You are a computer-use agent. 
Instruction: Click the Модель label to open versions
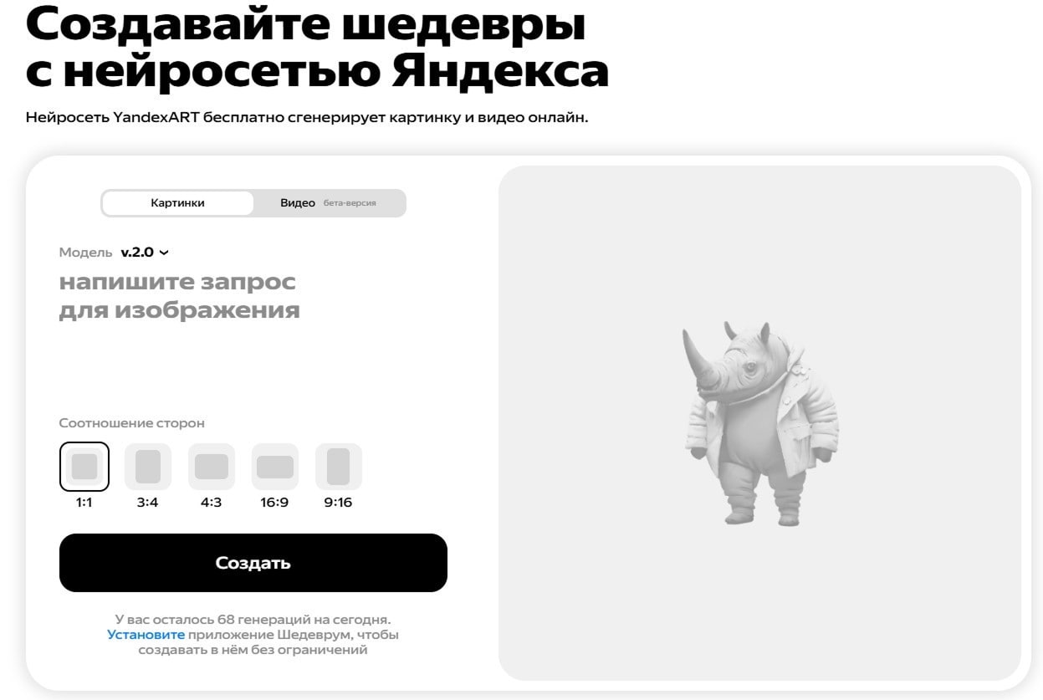click(x=85, y=253)
